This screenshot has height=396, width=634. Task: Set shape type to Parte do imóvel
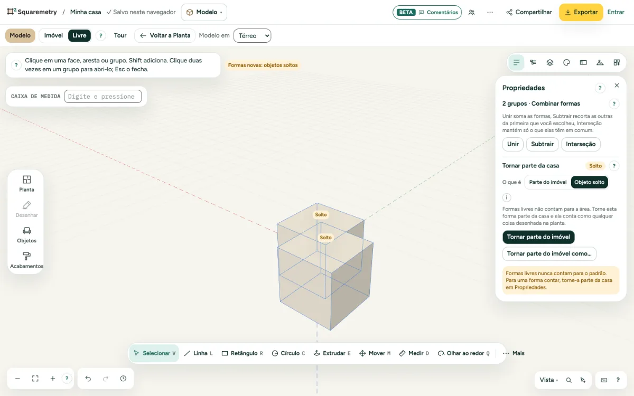(548, 182)
